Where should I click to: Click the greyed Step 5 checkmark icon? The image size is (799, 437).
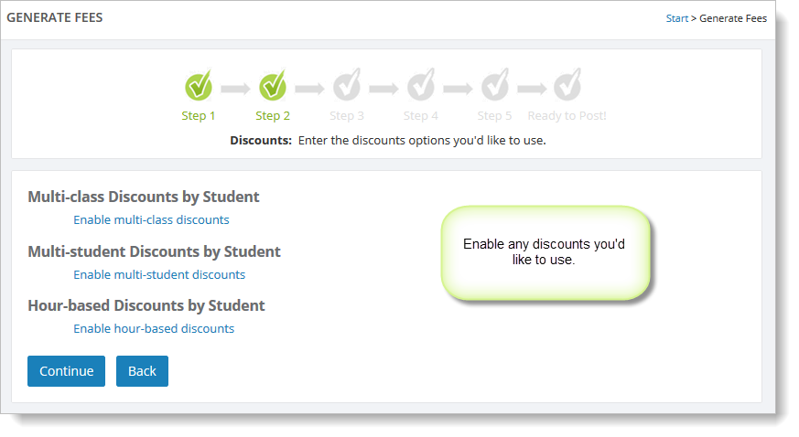point(494,85)
